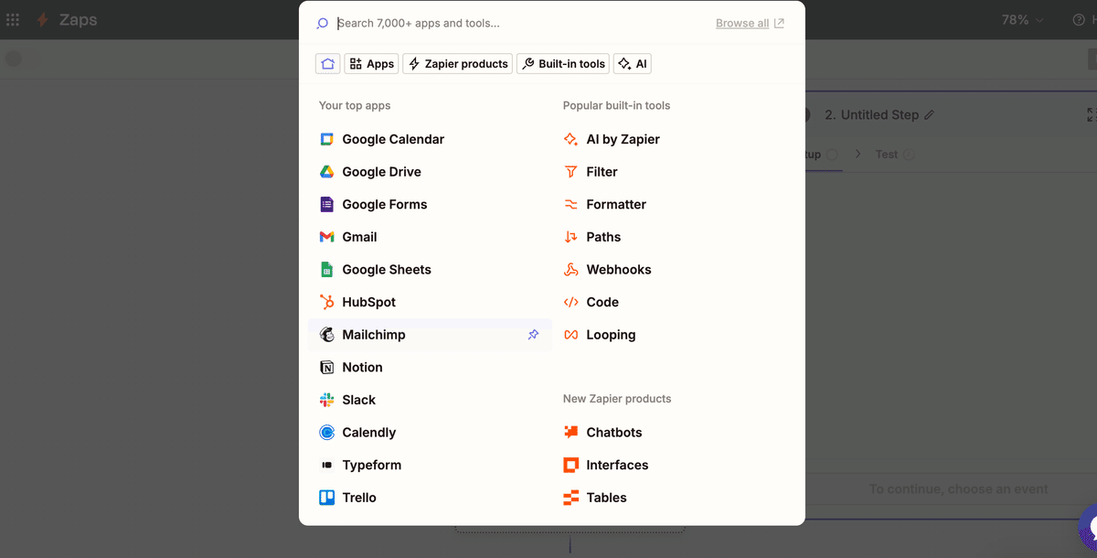Click the Webhooks icon
1097x558 pixels.
click(570, 270)
